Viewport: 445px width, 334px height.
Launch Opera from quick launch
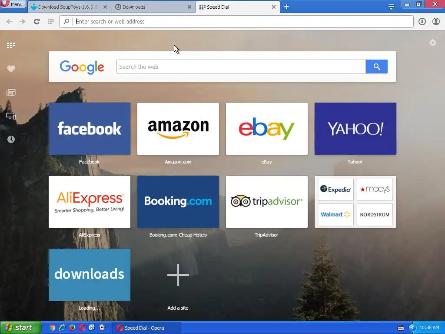click(82, 327)
